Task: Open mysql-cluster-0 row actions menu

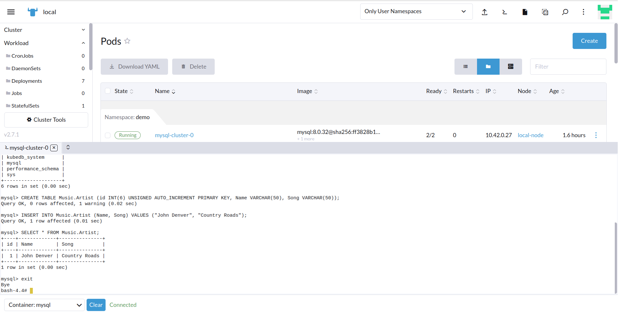Action: (x=596, y=135)
